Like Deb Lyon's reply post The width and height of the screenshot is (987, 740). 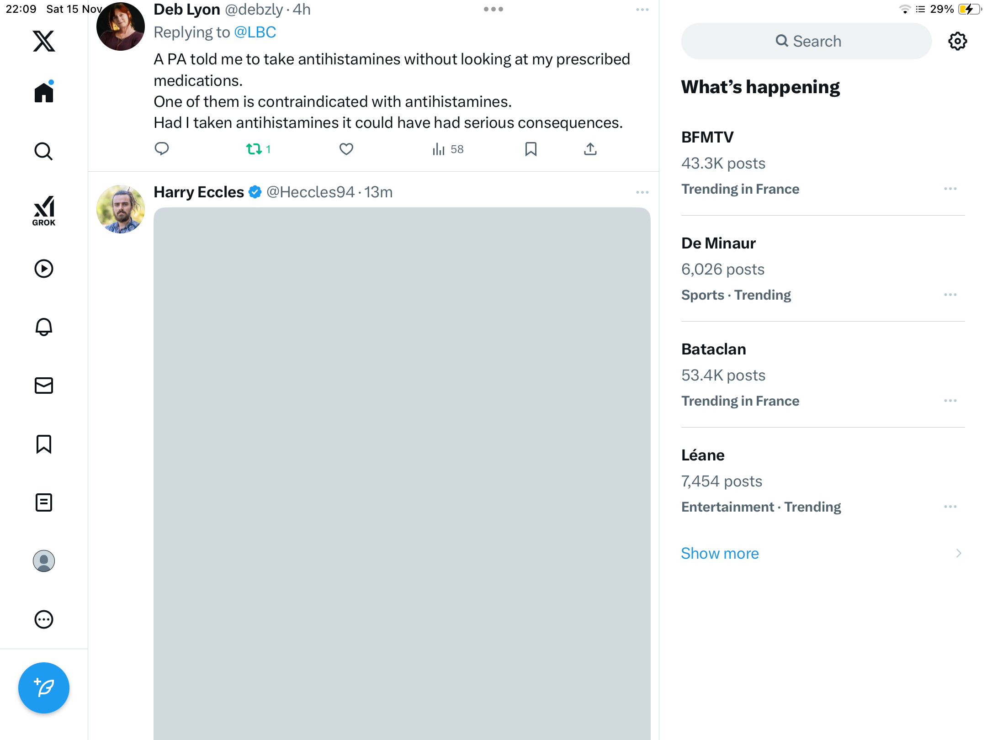tap(346, 149)
